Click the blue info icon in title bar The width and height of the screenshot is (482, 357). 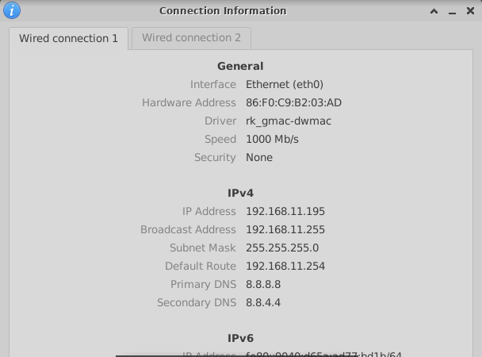click(12, 10)
